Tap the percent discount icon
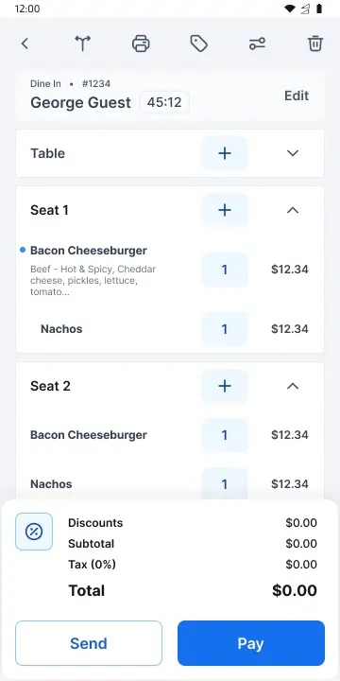 click(34, 532)
